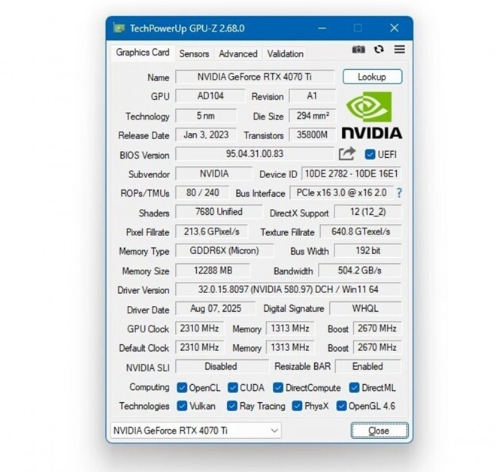This screenshot has width=496, height=472.
Task: Minimize the GPU-Z window
Action: (322, 28)
